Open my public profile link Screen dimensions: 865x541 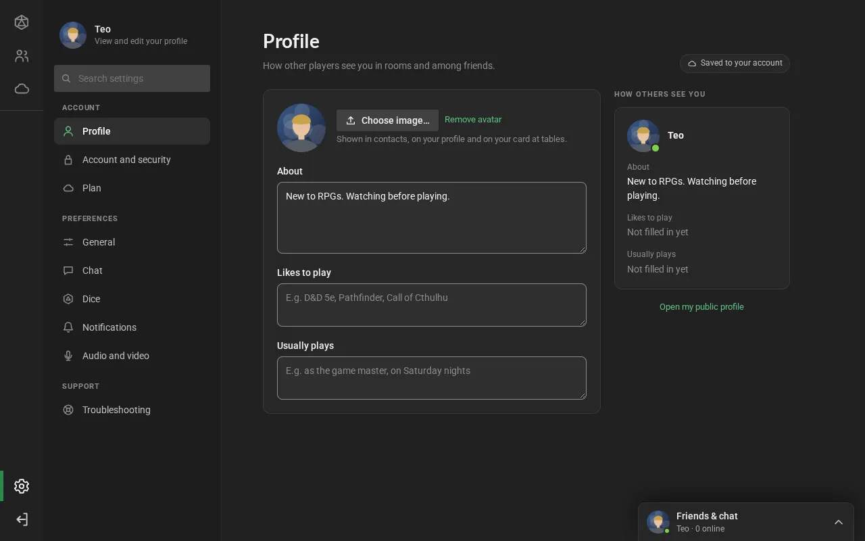pyautogui.click(x=701, y=307)
